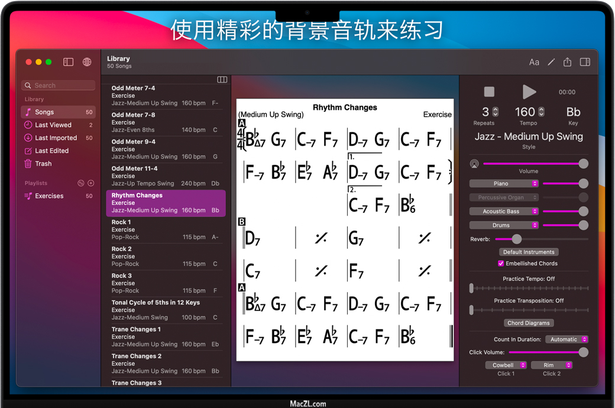Open the share icon
Screen dimensions: 615x408
567,62
